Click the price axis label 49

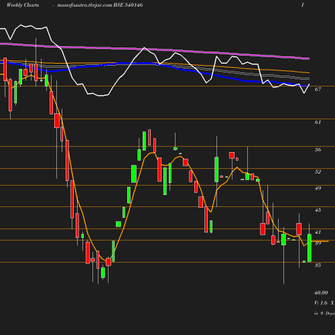(318, 188)
